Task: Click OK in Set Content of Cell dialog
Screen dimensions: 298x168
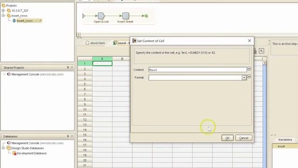Action: click(227, 138)
